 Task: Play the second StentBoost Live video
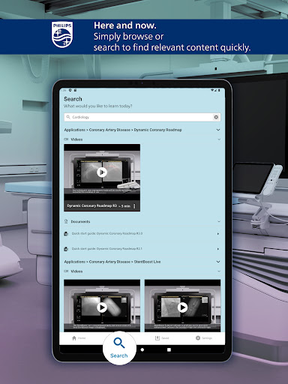pyautogui.click(x=182, y=307)
